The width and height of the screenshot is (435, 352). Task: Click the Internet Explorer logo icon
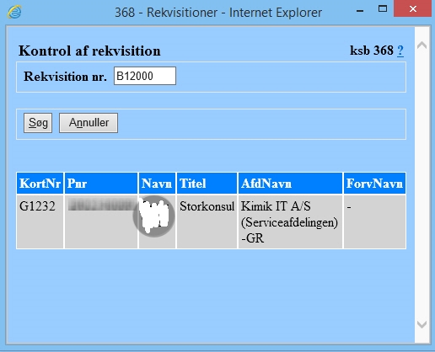(x=14, y=12)
